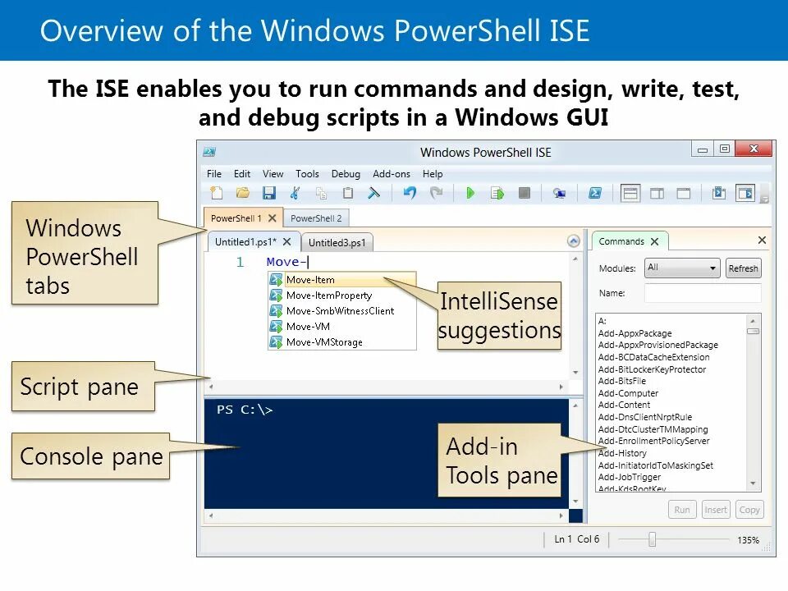
Task: Click the Clear Console Pane icon
Action: click(x=374, y=193)
